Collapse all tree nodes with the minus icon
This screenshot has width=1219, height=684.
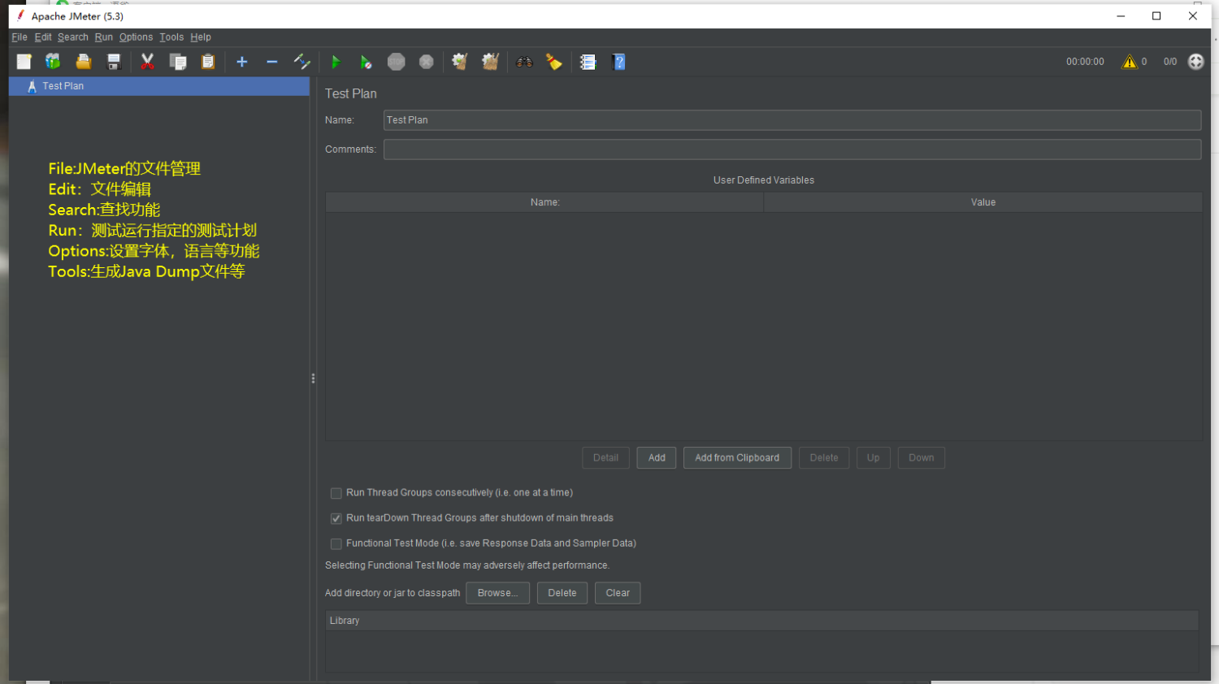(x=272, y=62)
